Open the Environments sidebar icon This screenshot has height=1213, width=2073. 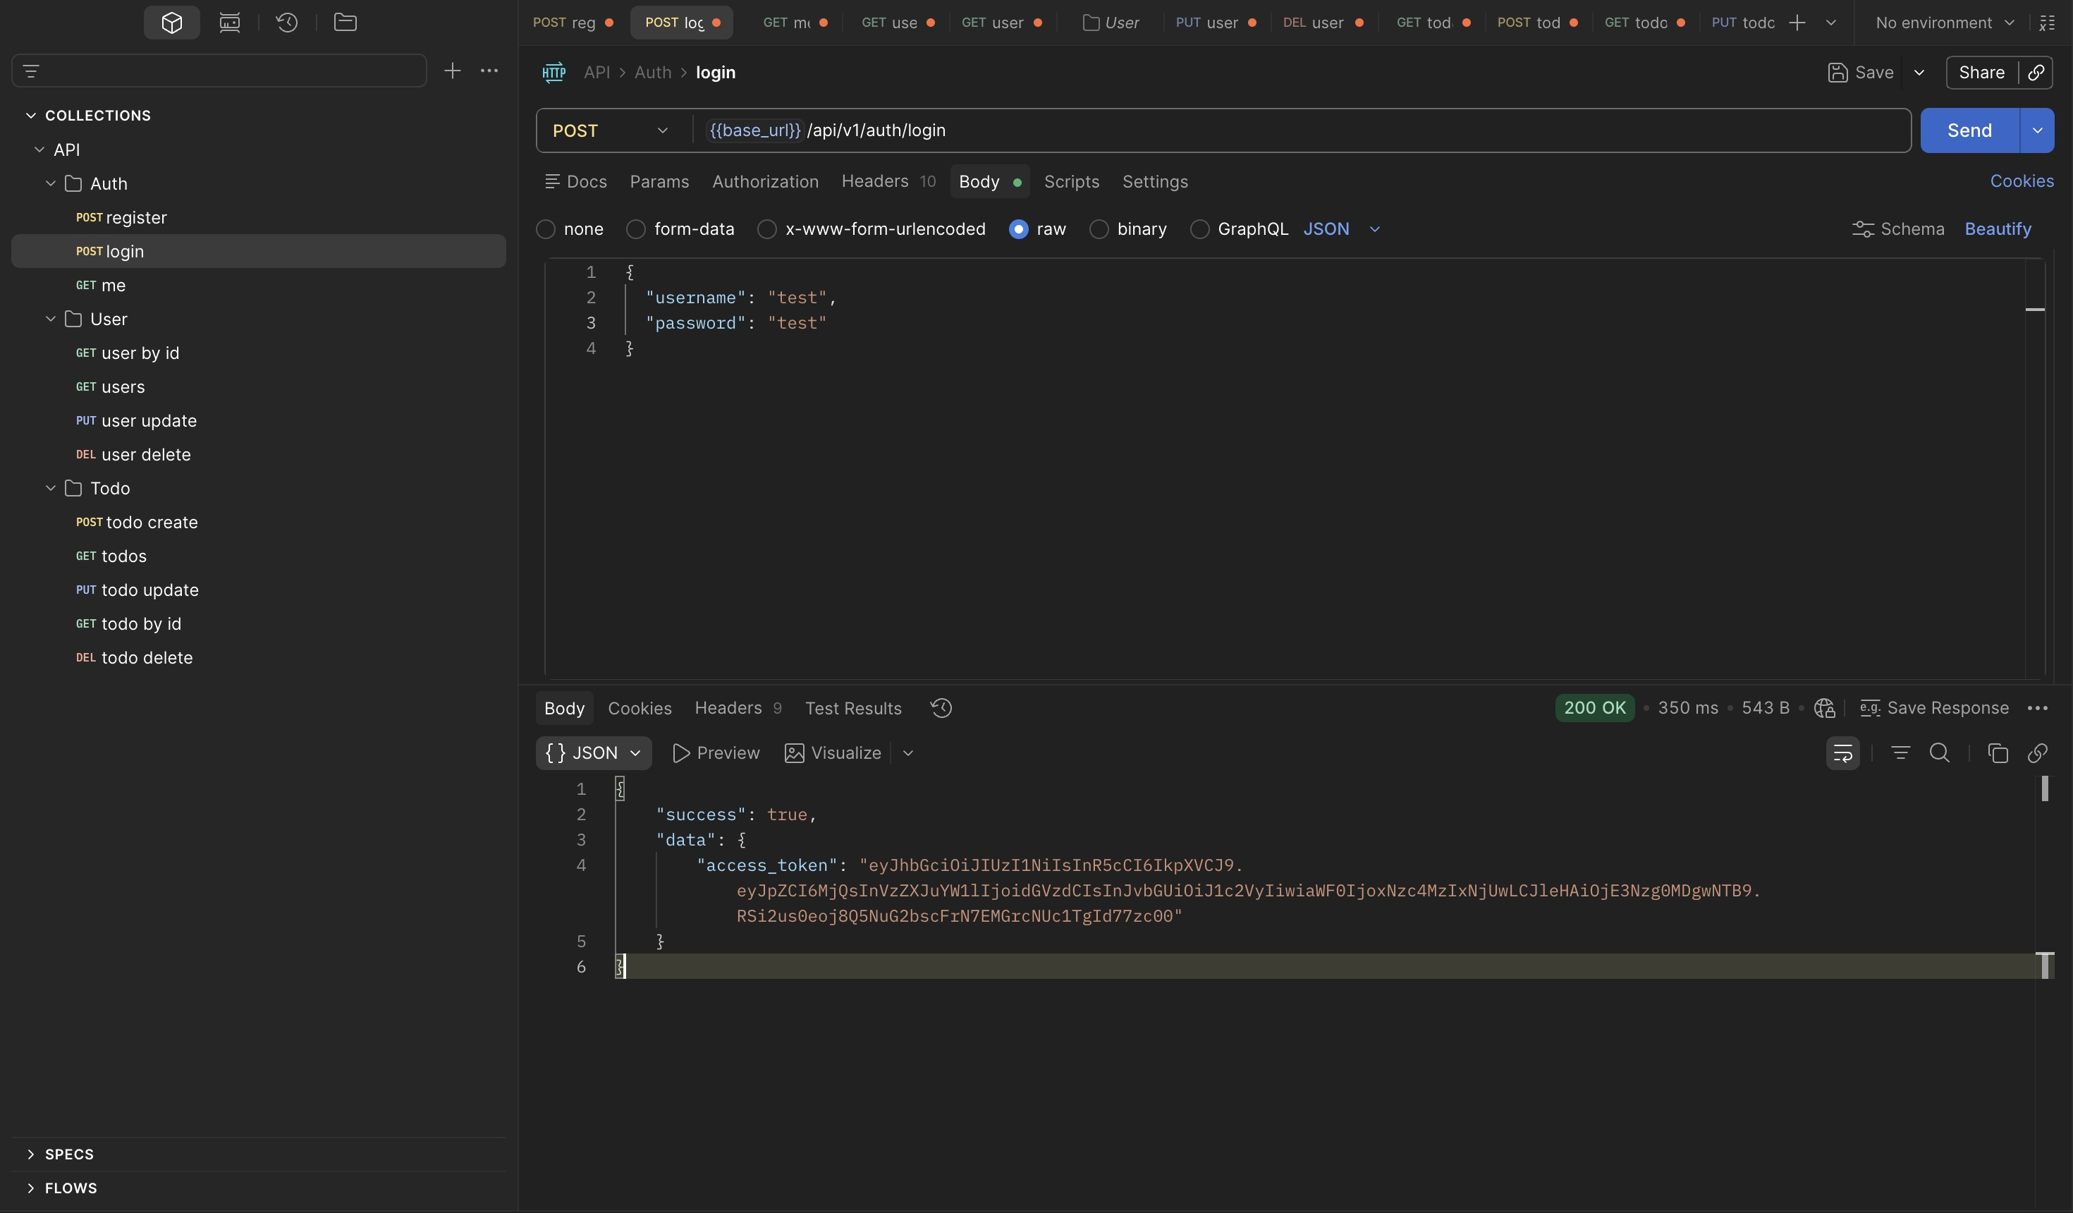click(x=230, y=23)
